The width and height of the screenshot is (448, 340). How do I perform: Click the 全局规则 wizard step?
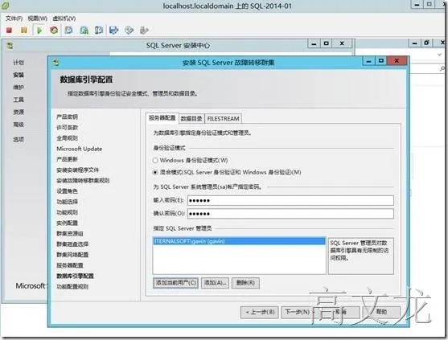[x=67, y=138]
